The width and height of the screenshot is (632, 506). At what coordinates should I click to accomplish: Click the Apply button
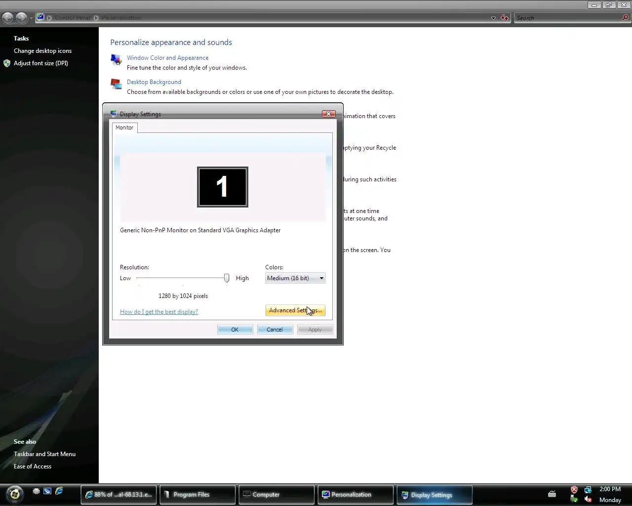point(315,330)
